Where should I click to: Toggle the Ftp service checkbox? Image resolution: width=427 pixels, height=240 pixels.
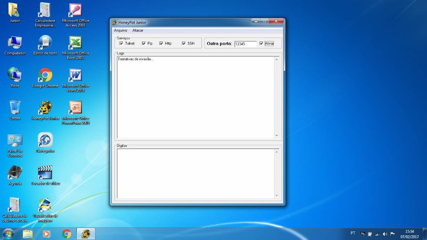(x=144, y=44)
